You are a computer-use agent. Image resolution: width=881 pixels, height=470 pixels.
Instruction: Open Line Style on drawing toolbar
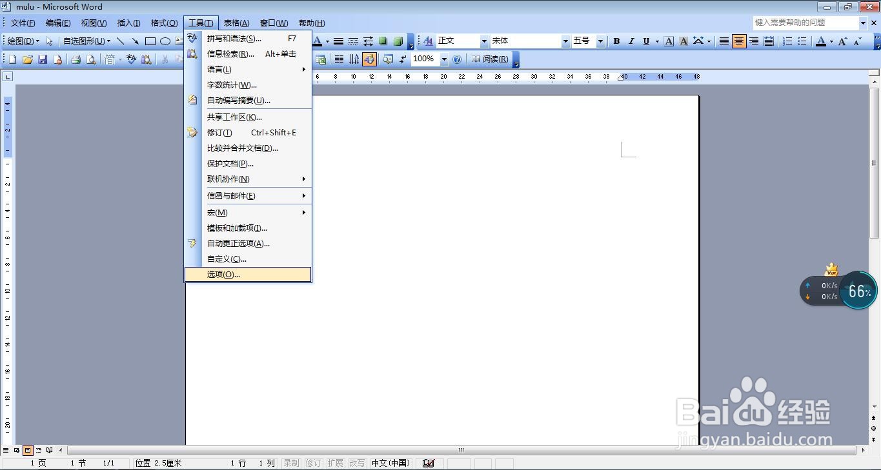338,41
